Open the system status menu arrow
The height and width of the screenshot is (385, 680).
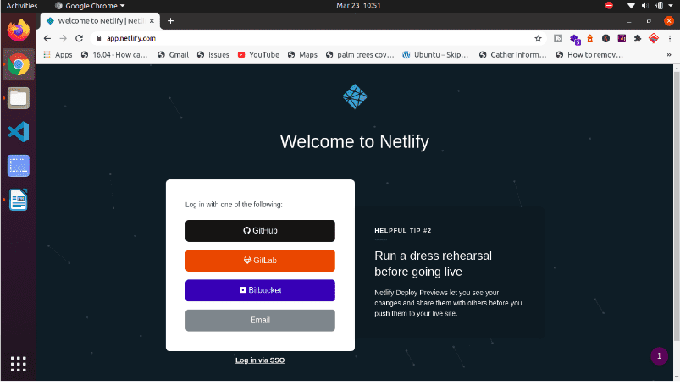[x=671, y=5]
